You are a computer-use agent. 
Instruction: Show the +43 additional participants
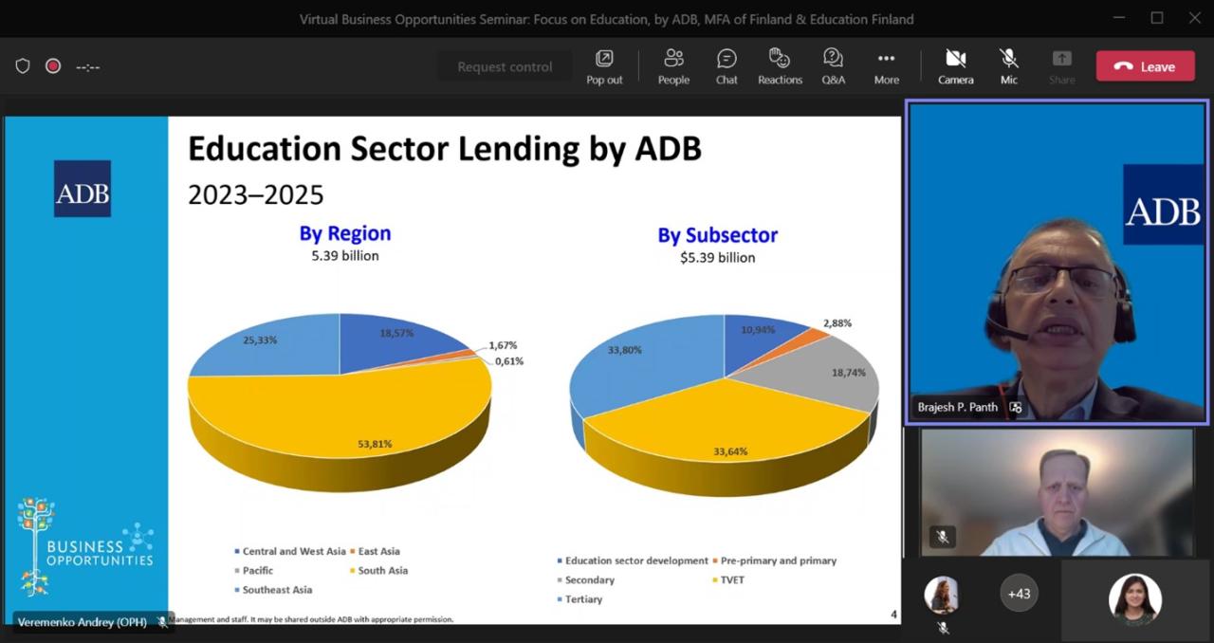click(1019, 594)
